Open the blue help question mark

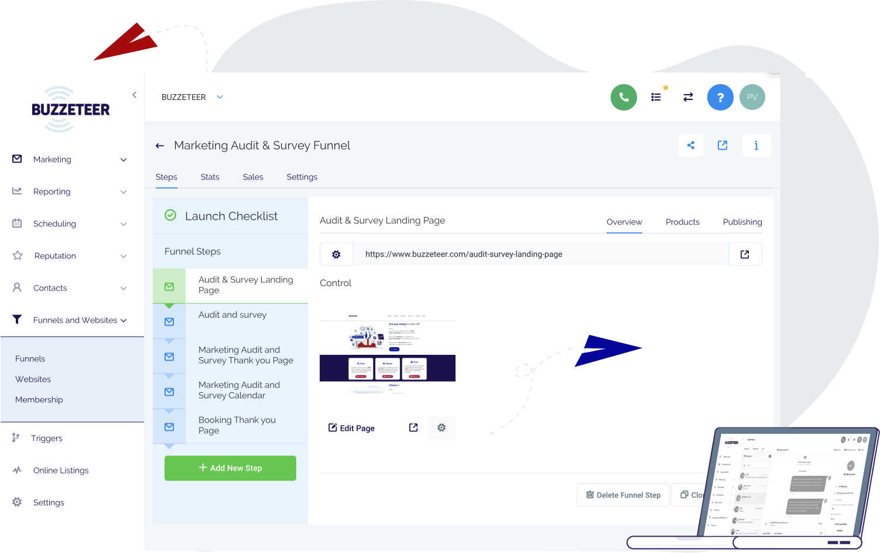(720, 97)
